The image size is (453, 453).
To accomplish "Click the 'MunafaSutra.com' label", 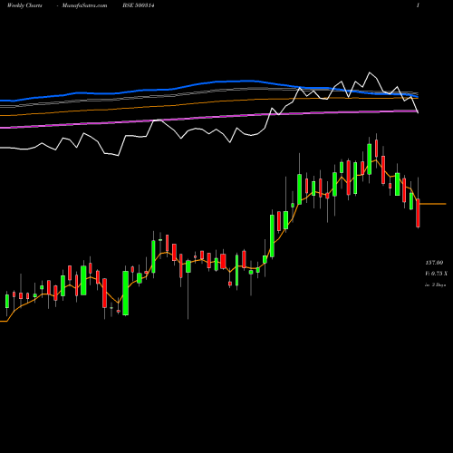I will [x=84, y=5].
